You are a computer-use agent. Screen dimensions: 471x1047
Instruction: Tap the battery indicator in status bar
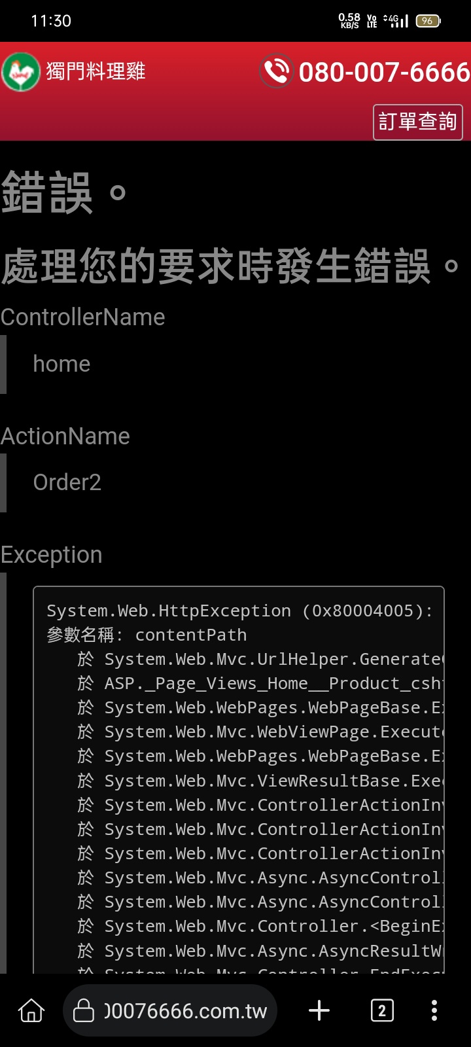pyautogui.click(x=428, y=21)
